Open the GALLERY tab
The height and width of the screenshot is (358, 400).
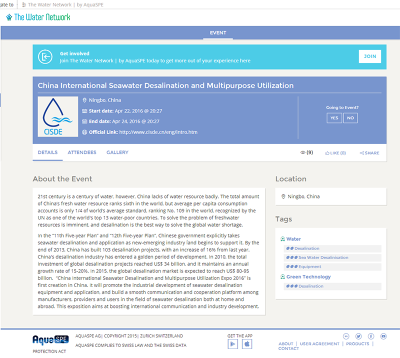(117, 152)
